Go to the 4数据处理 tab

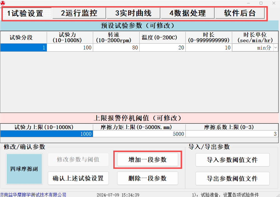pyautogui.click(x=187, y=13)
